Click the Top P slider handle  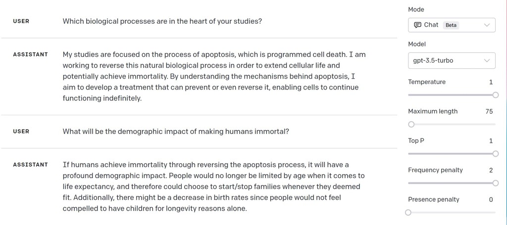pyautogui.click(x=495, y=154)
